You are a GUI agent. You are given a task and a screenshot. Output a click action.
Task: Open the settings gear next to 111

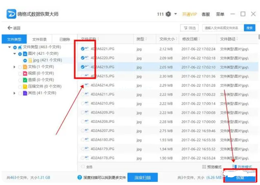(168, 14)
